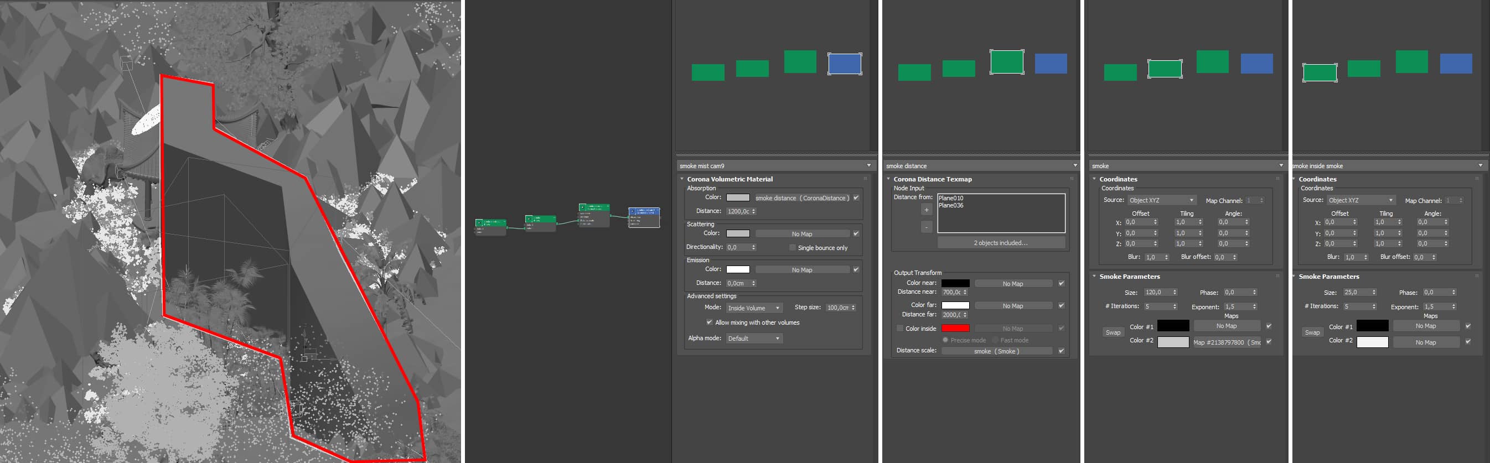Open the white Color far swatch
1490x463 pixels.
955,305
